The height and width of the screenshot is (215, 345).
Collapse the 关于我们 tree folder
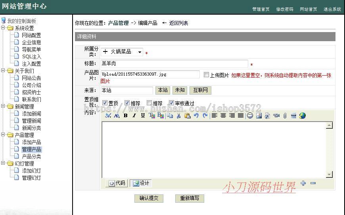(x=3, y=70)
